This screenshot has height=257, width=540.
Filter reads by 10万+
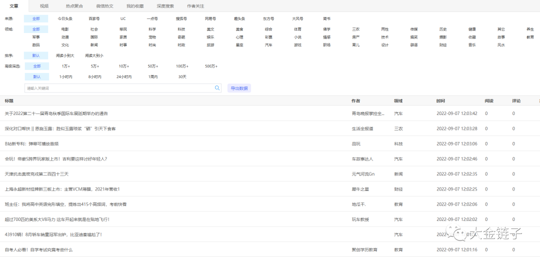123,66
